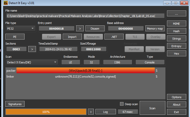Click the TLS button
Screen dimensions: 190x117
coord(135,37)
